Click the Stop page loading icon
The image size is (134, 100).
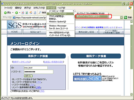click(x=23, y=13)
